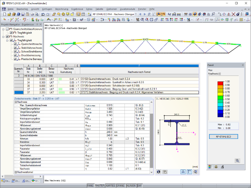The height and width of the screenshot is (188, 251).
Task: Toggle the show results eye icon
Action: 159,14
